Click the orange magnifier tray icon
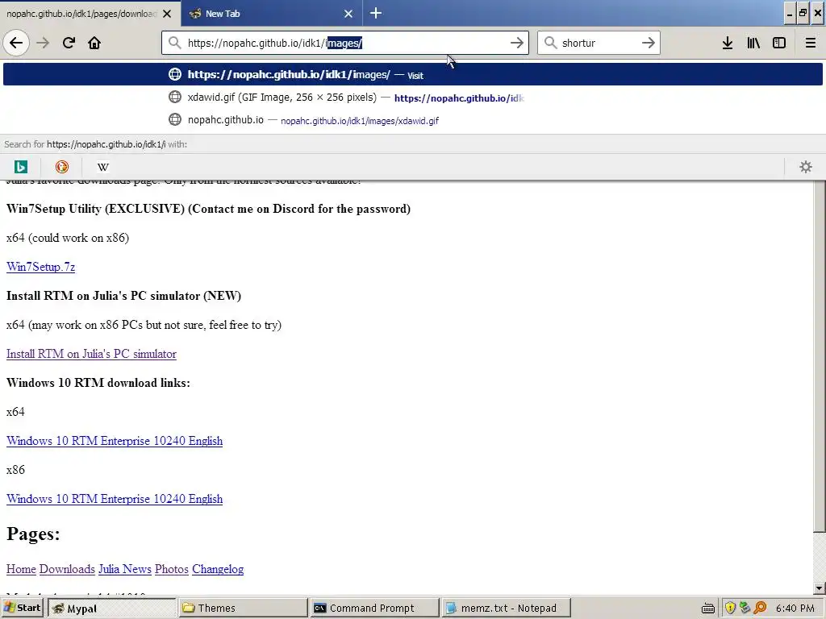The width and height of the screenshot is (826, 619). click(x=760, y=608)
